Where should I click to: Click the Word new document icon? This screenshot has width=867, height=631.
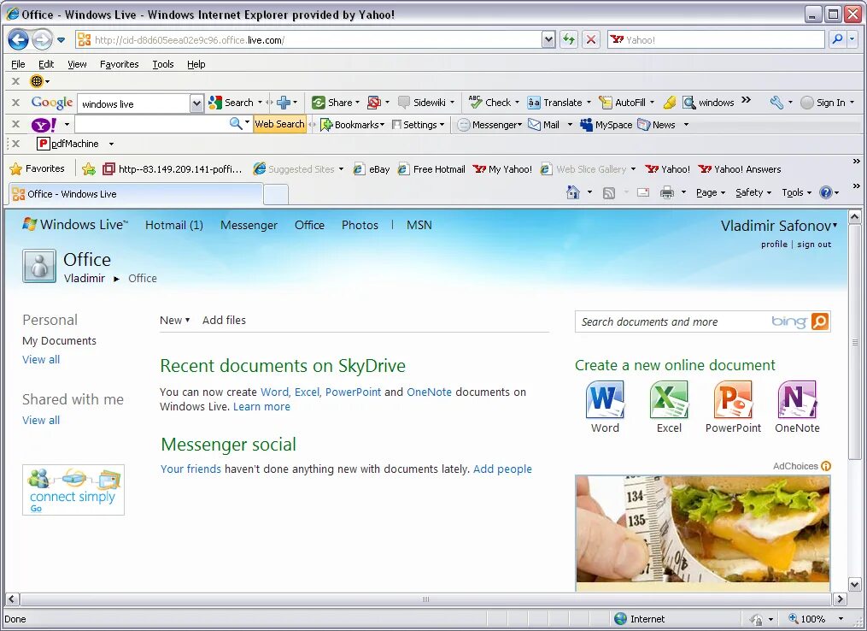click(x=605, y=399)
